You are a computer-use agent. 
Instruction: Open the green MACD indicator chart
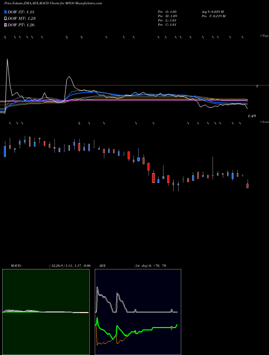46,312
